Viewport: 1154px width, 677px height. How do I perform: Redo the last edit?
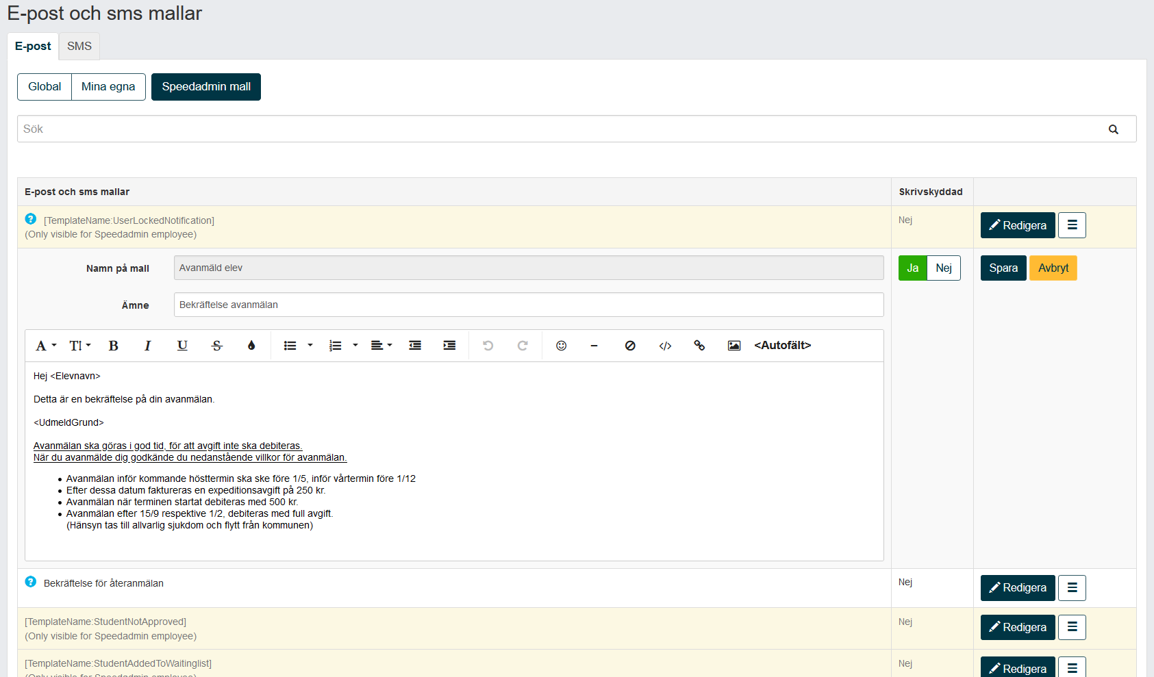(523, 346)
